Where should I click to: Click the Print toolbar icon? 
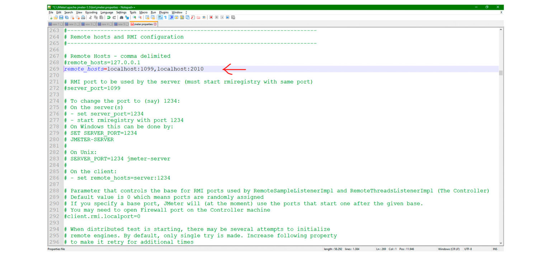(x=83, y=17)
